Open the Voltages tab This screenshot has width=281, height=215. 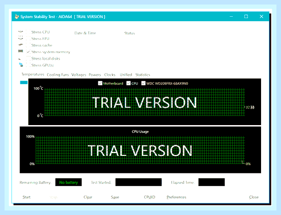79,75
